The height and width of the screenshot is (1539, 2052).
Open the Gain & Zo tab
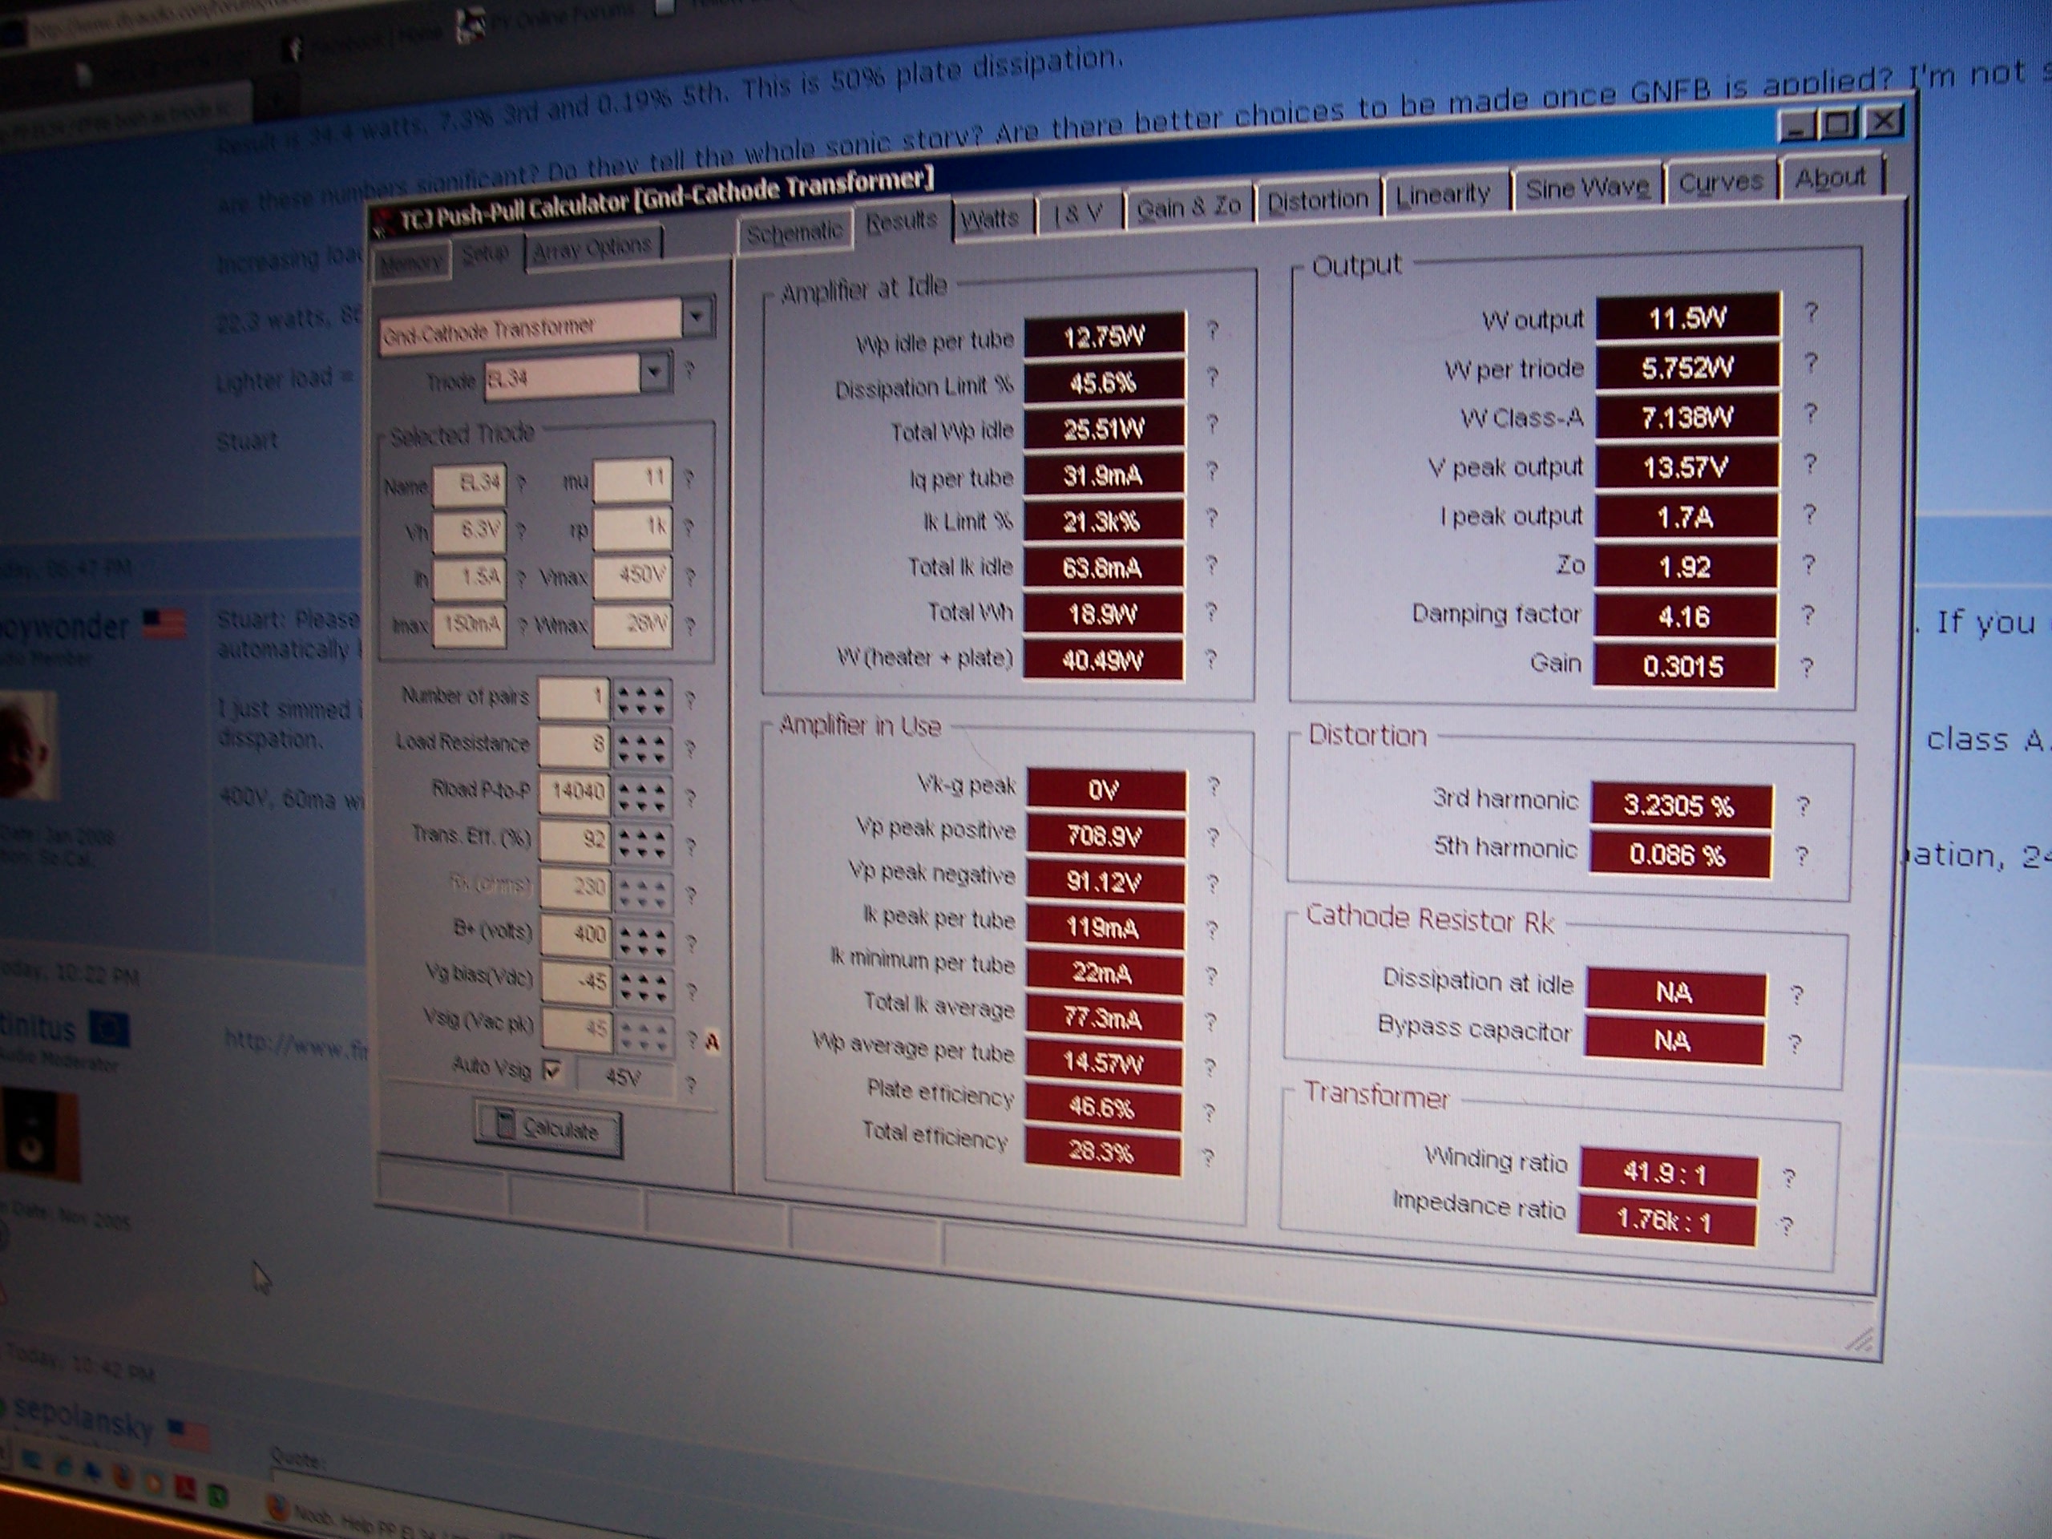(x=1189, y=208)
